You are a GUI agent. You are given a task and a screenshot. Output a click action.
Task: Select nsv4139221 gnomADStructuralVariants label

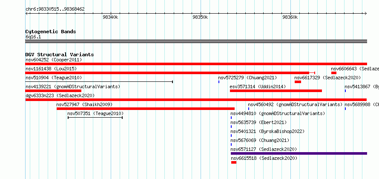[73, 87]
